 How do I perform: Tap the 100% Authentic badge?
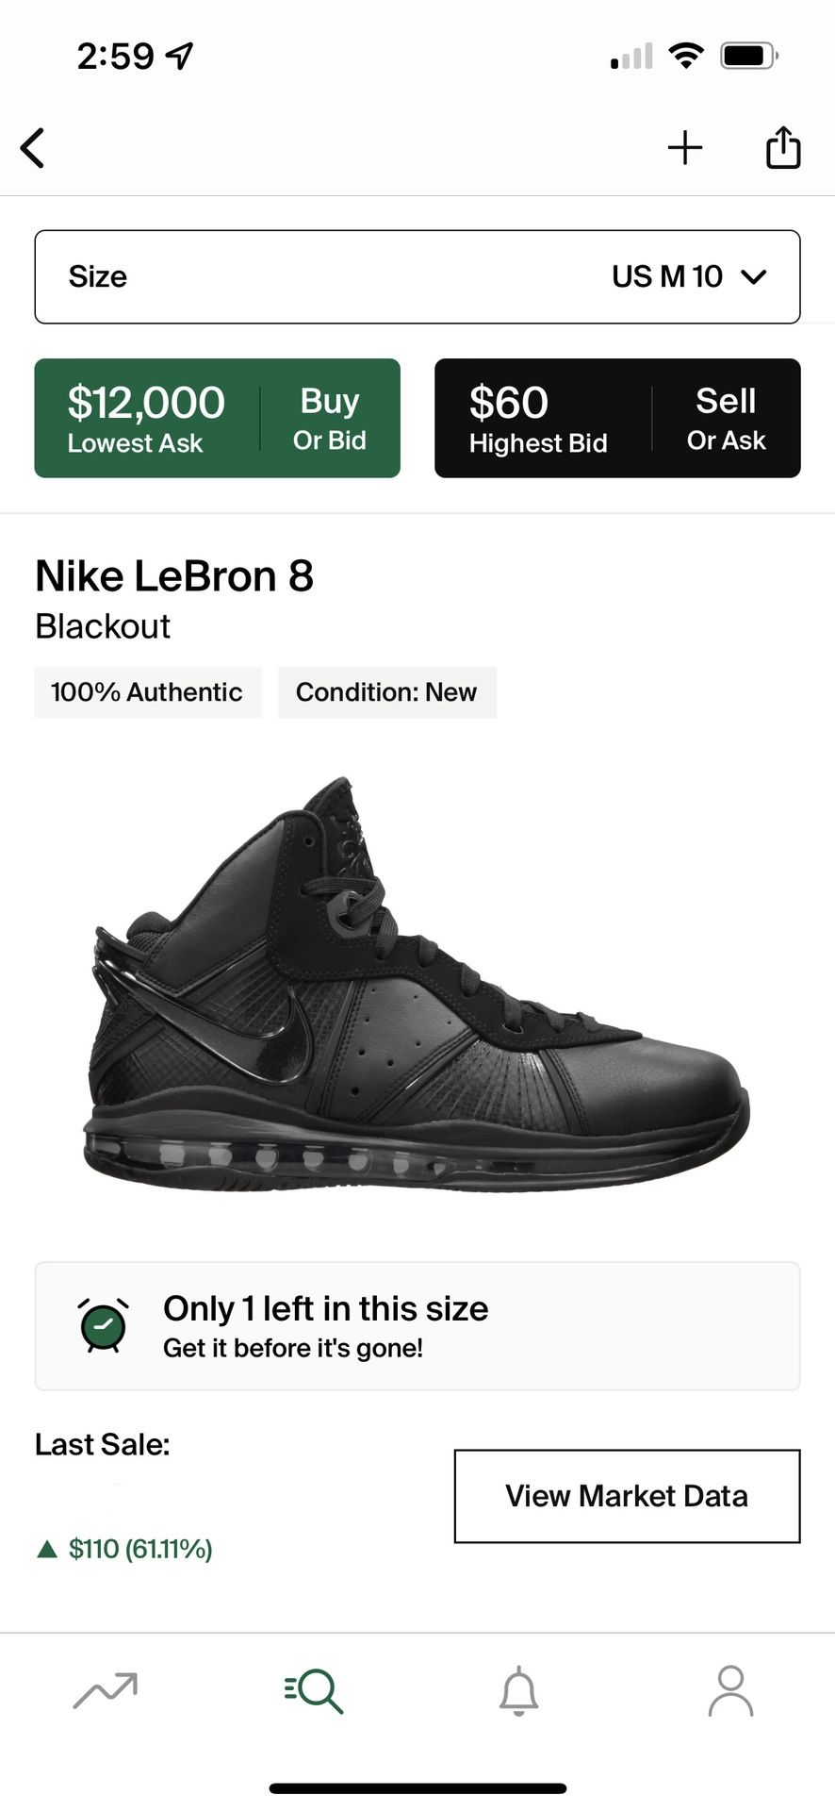coord(147,692)
